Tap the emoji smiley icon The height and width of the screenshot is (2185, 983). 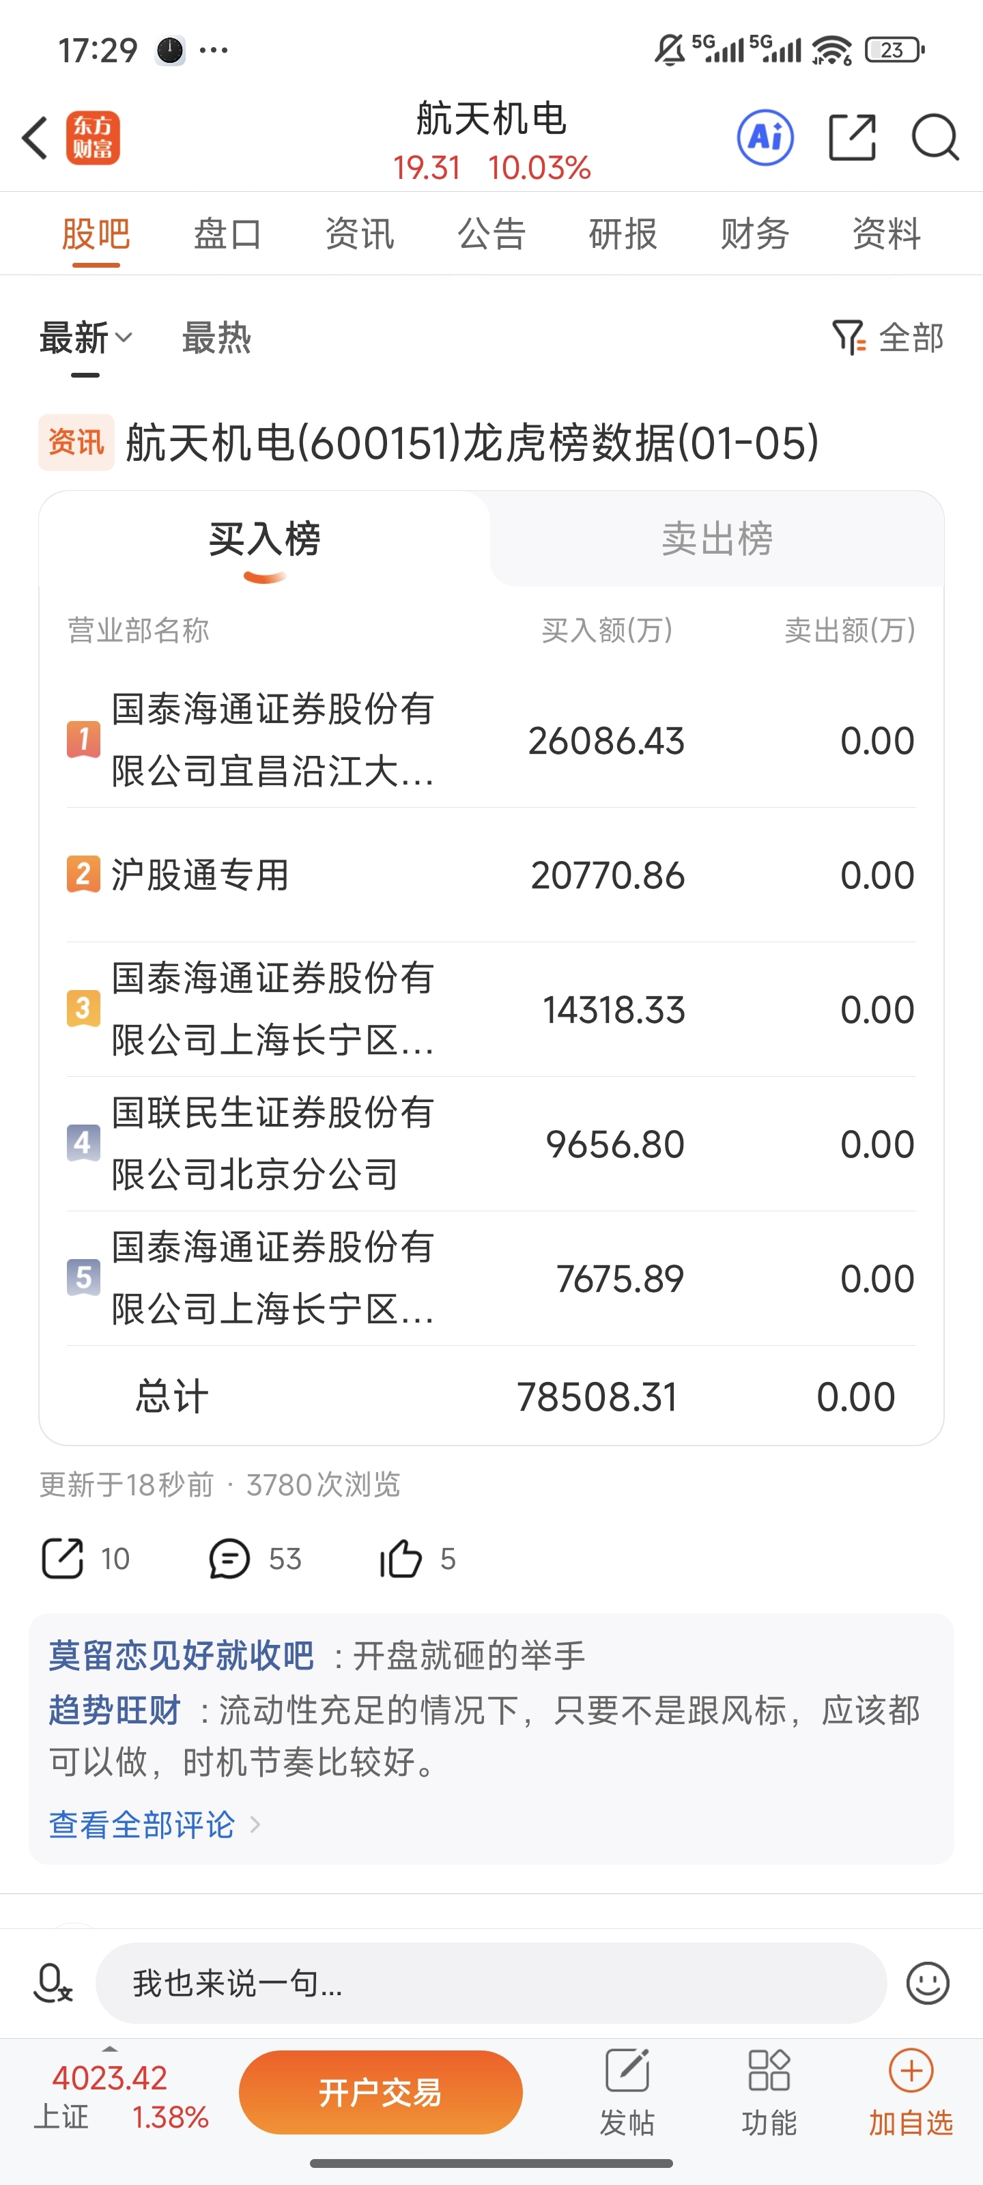point(927,1983)
